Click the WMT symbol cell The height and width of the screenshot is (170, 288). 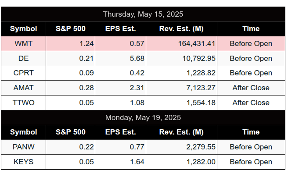(x=24, y=44)
